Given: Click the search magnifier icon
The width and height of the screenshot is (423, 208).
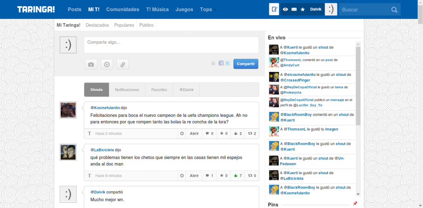Looking at the screenshot, I should (394, 10).
